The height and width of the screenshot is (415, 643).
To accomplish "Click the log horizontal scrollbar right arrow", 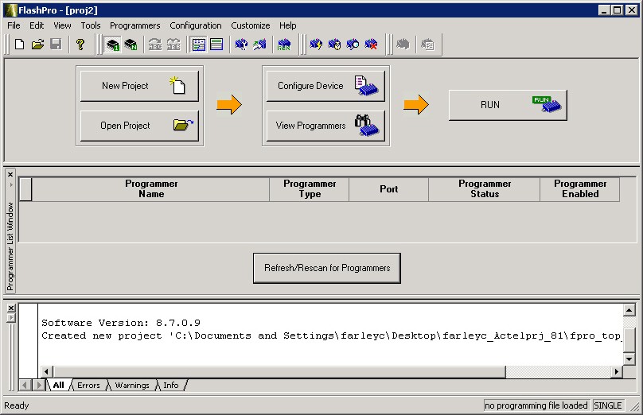I will click(617, 371).
